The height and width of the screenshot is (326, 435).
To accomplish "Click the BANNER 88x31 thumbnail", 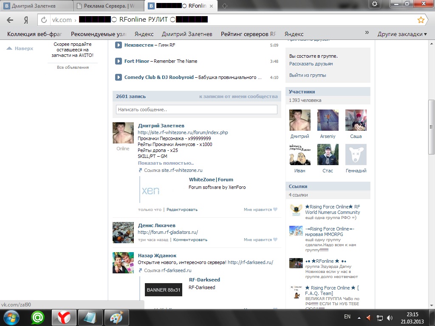I will 164,289.
